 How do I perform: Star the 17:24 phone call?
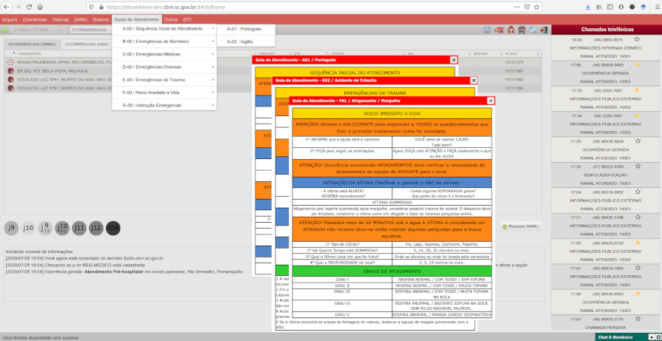(x=638, y=192)
